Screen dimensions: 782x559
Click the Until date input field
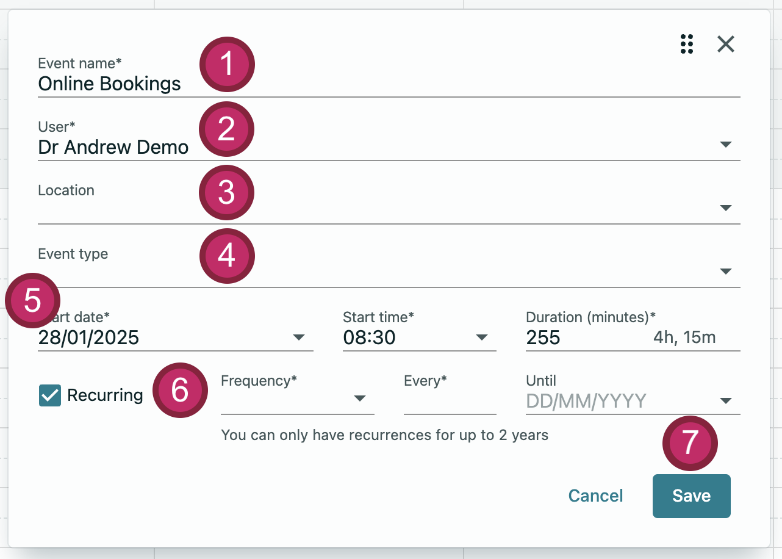616,401
